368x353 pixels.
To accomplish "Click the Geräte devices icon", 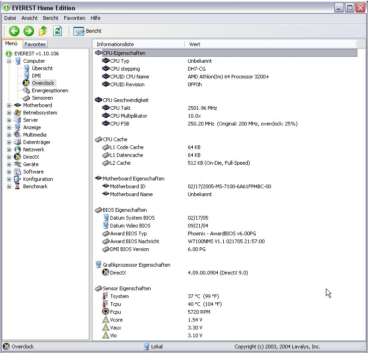I will pyautogui.click(x=18, y=164).
